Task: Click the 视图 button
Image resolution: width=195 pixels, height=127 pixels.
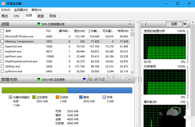Action: pos(174,24)
